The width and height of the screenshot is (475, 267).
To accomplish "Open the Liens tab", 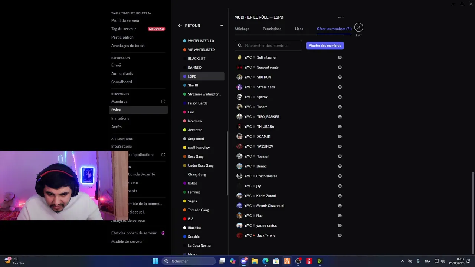I will point(299,29).
